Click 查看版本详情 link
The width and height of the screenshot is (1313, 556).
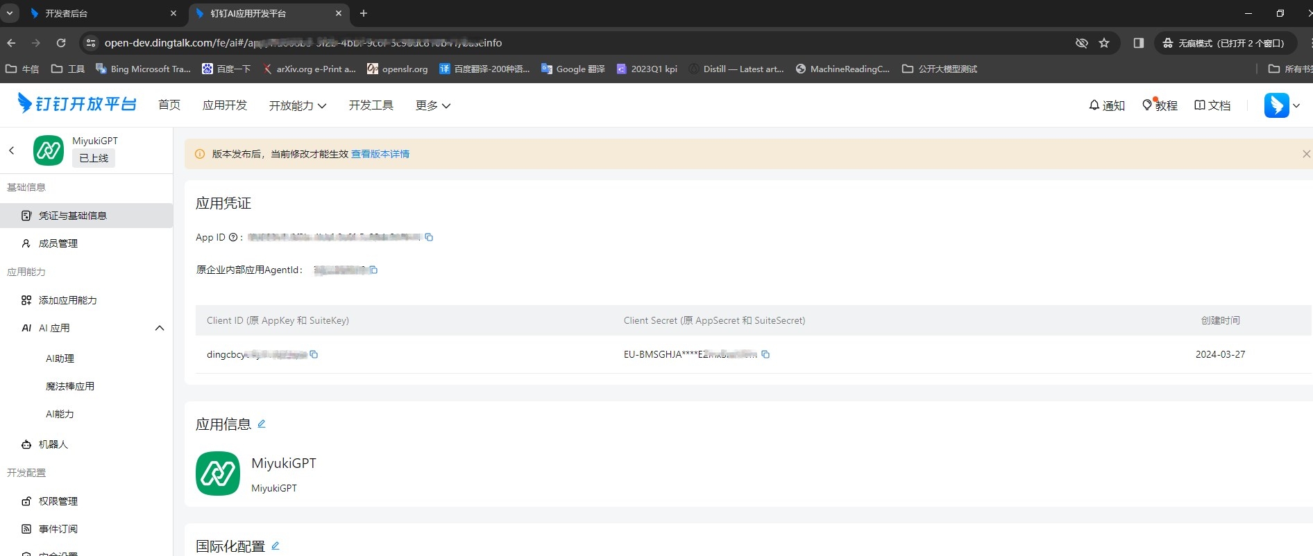pyautogui.click(x=380, y=154)
